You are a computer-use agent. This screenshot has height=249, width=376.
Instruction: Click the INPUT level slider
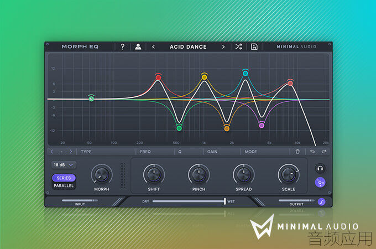pyautogui.click(x=80, y=200)
